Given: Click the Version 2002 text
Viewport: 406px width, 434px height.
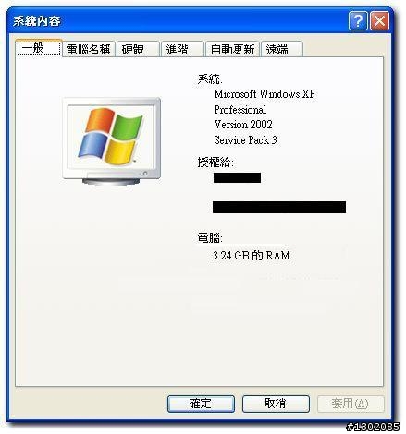Looking at the screenshot, I should (243, 125).
